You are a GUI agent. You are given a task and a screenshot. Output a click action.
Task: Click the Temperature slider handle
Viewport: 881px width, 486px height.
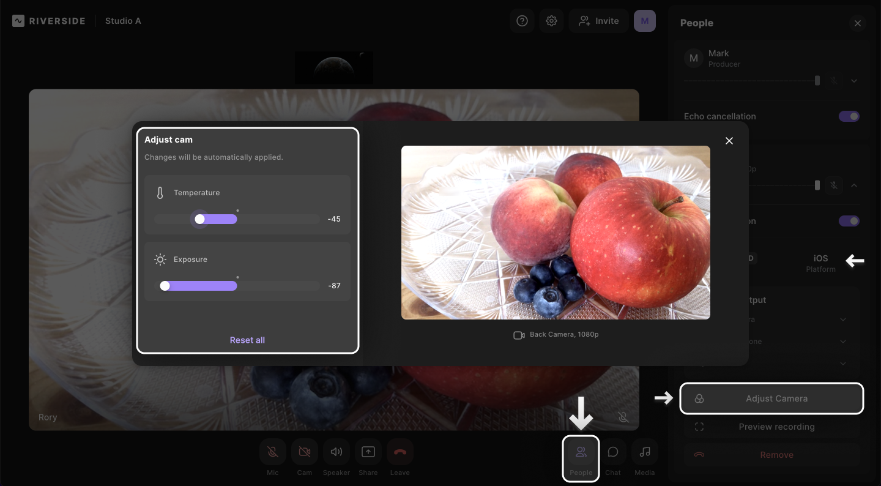(199, 219)
